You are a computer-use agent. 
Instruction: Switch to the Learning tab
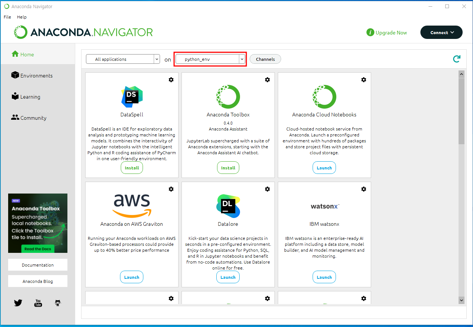(37, 97)
